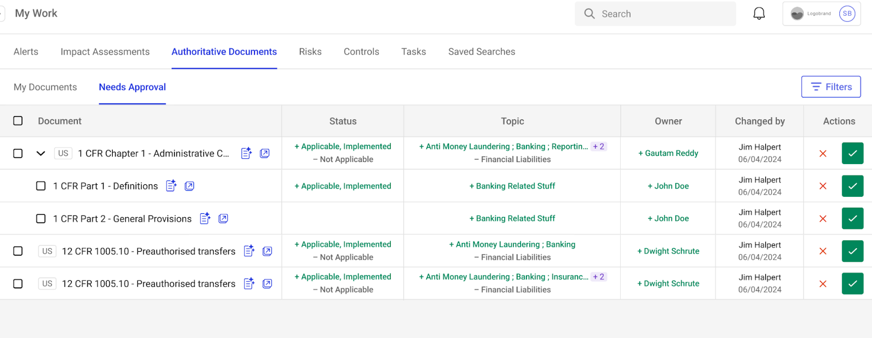872x338 pixels.
Task: Approve the 1 CFR Part 1 - Definitions row
Action: coord(852,186)
